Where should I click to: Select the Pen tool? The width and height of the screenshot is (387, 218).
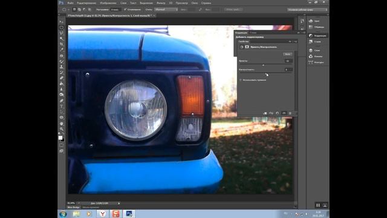(61, 101)
